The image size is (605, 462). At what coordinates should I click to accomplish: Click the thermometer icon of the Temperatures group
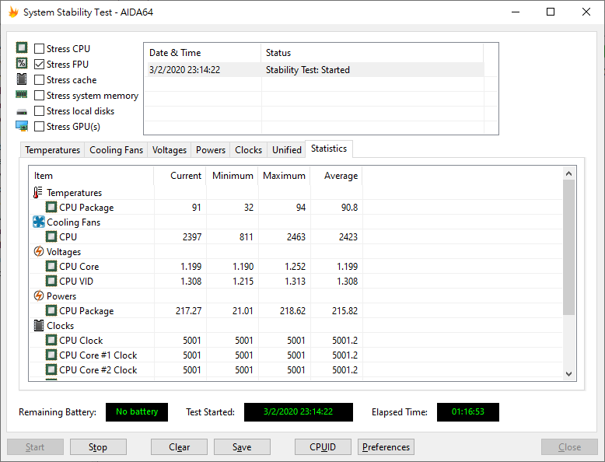pos(38,192)
